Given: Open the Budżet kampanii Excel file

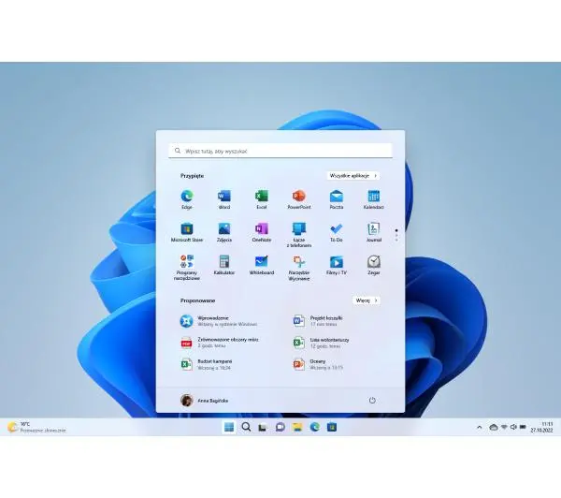Looking at the screenshot, I should [206, 364].
